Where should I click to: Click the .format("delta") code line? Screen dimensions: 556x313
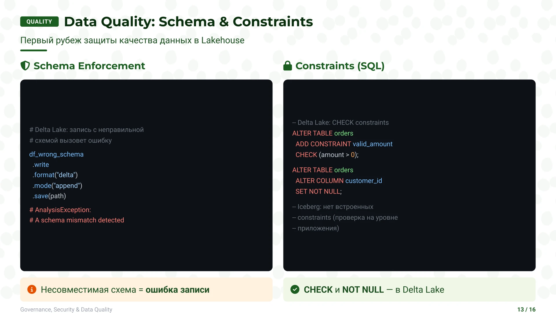tap(55, 175)
